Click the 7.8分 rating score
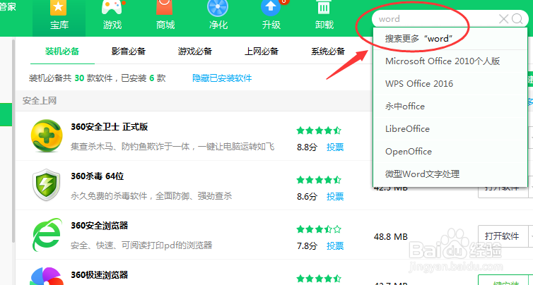This screenshot has height=285, width=533. (x=307, y=246)
